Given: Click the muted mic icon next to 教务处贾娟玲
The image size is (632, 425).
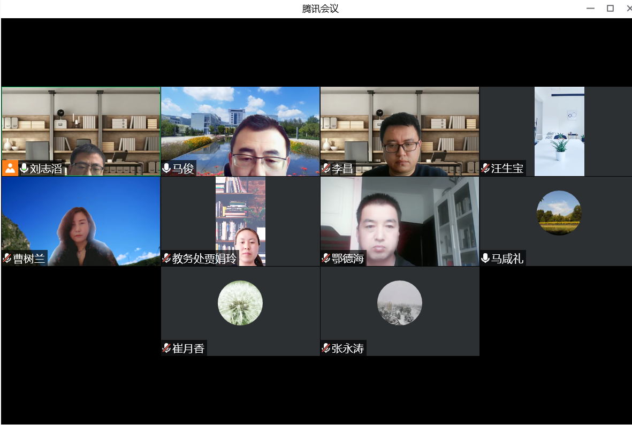Looking at the screenshot, I should pyautogui.click(x=166, y=258).
